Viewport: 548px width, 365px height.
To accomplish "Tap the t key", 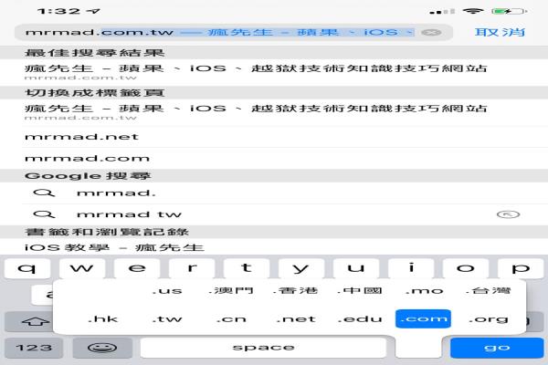I will (247, 268).
